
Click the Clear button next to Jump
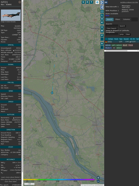tap(128, 34)
